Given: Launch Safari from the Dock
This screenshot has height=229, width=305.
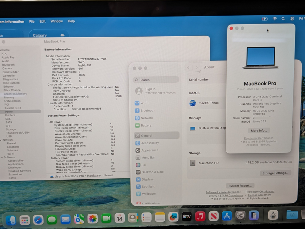Looking at the screenshot, I should [38, 220].
